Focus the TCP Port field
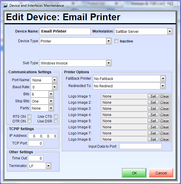 36,143
